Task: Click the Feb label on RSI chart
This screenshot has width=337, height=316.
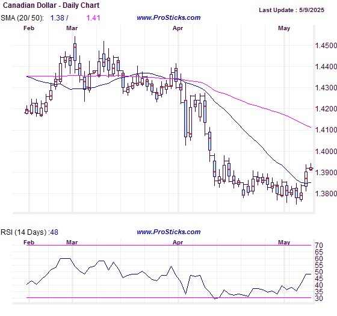Action: [x=29, y=243]
